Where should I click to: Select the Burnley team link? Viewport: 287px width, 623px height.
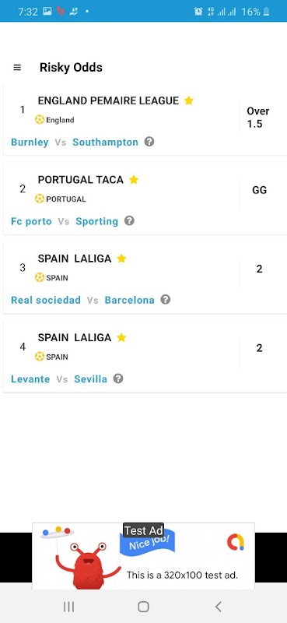point(30,143)
